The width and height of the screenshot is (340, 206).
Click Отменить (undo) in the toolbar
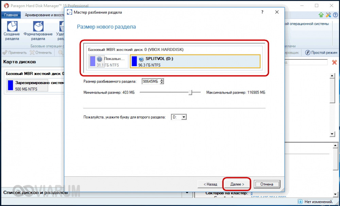pos(41,53)
